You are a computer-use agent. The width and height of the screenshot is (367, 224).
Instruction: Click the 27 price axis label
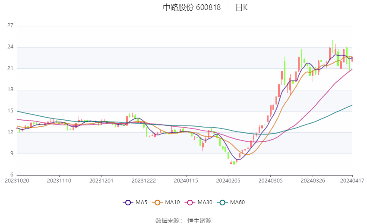tap(10, 26)
